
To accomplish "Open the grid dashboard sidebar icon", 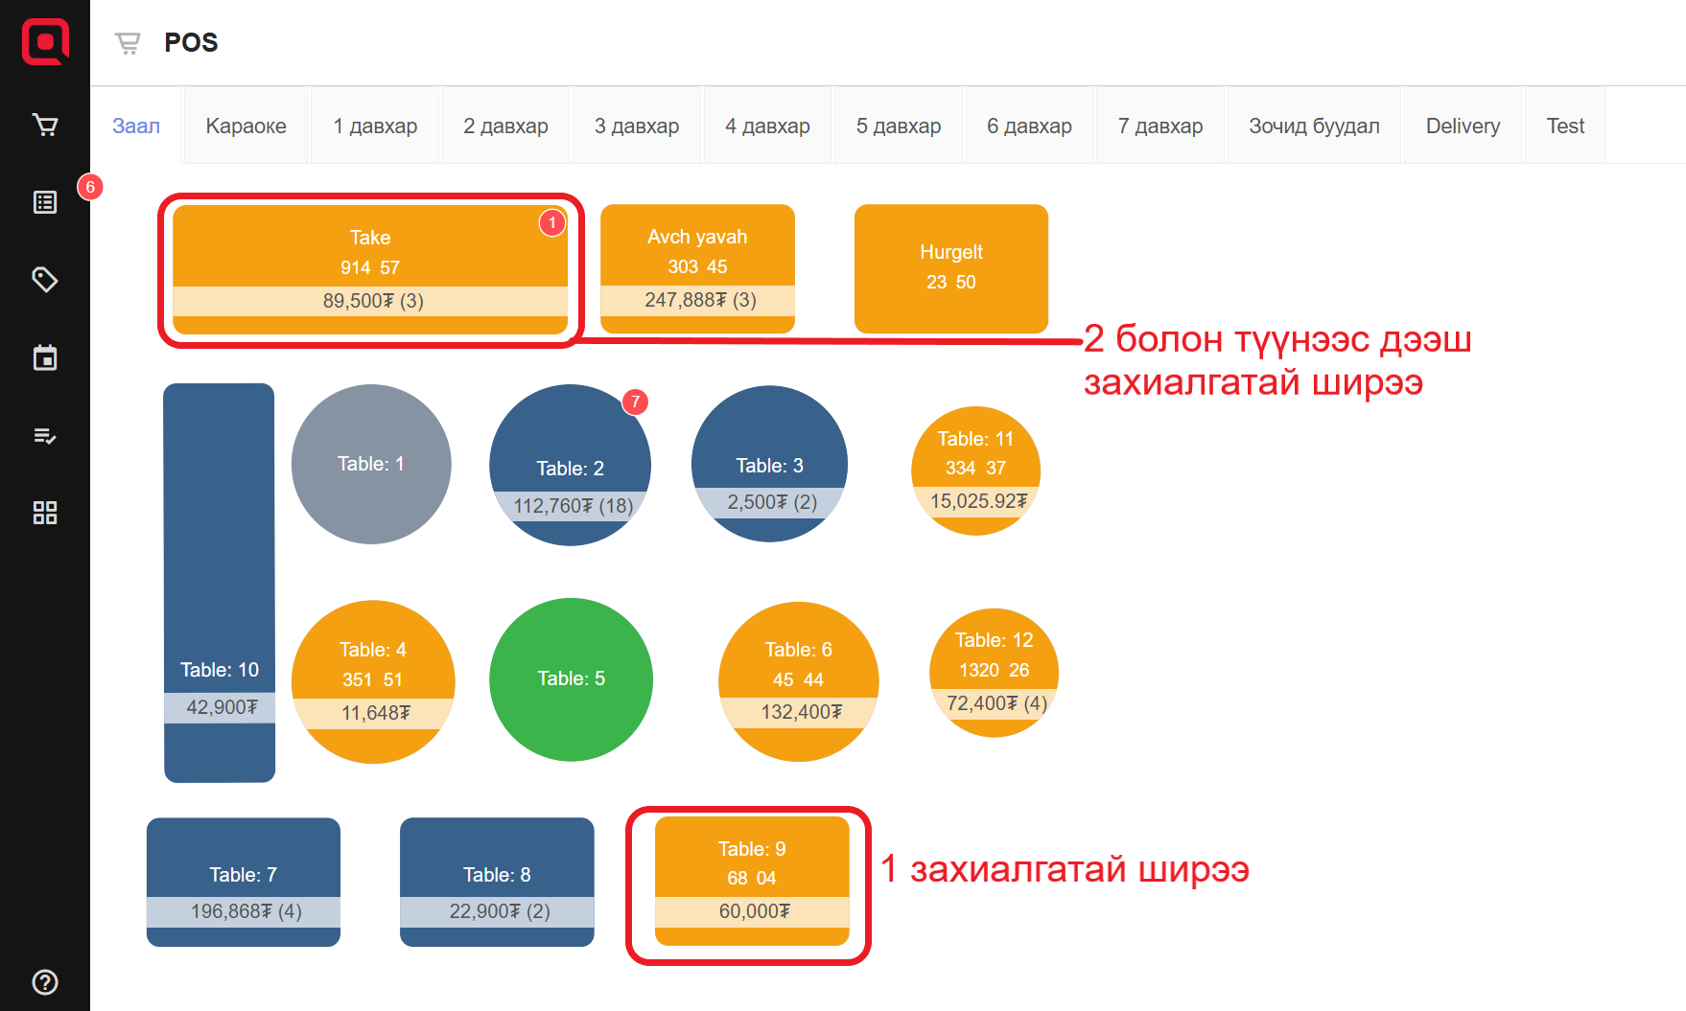I will [x=45, y=513].
